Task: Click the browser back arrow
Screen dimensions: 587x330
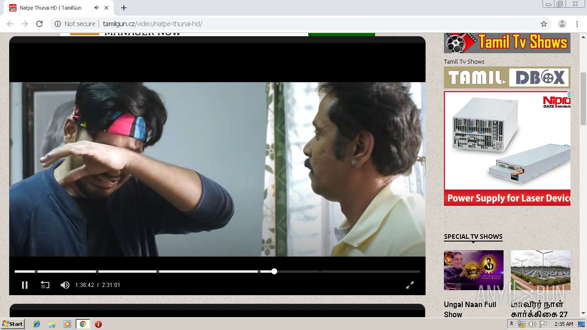Action: click(10, 24)
